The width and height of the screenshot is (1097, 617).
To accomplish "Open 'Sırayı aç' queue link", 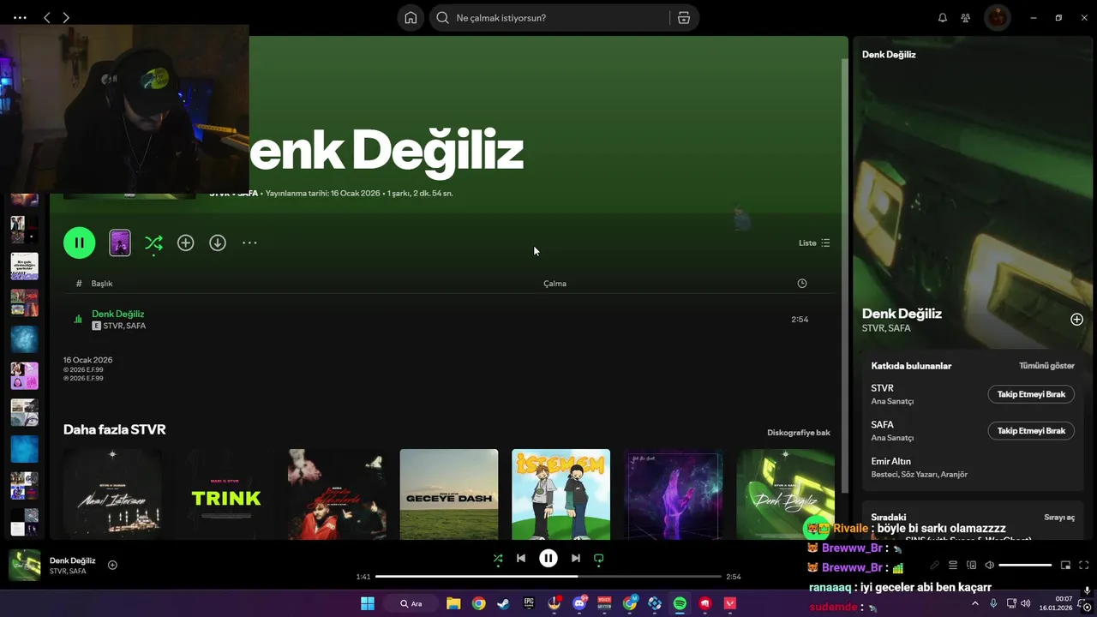I will coord(1059,518).
